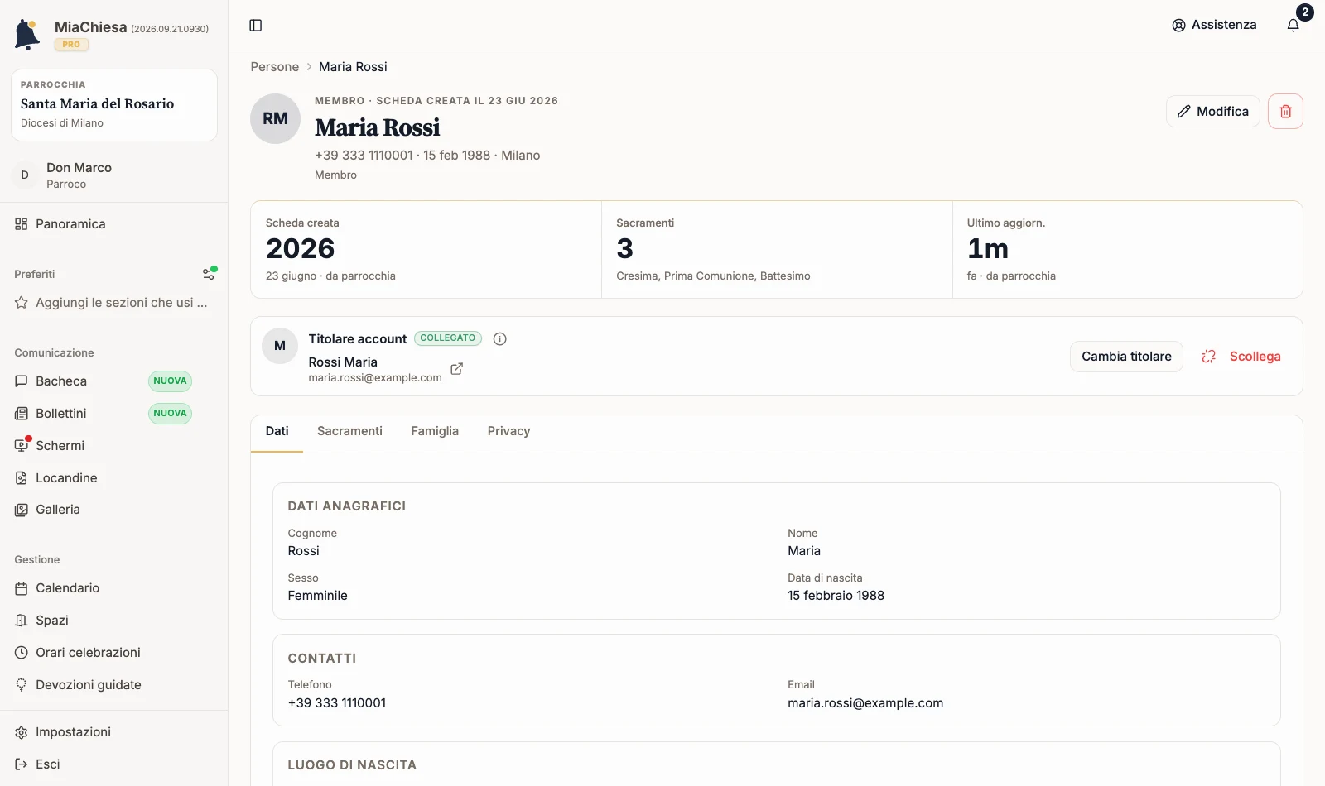
Task: Open Schermi section
Action: 113,445
